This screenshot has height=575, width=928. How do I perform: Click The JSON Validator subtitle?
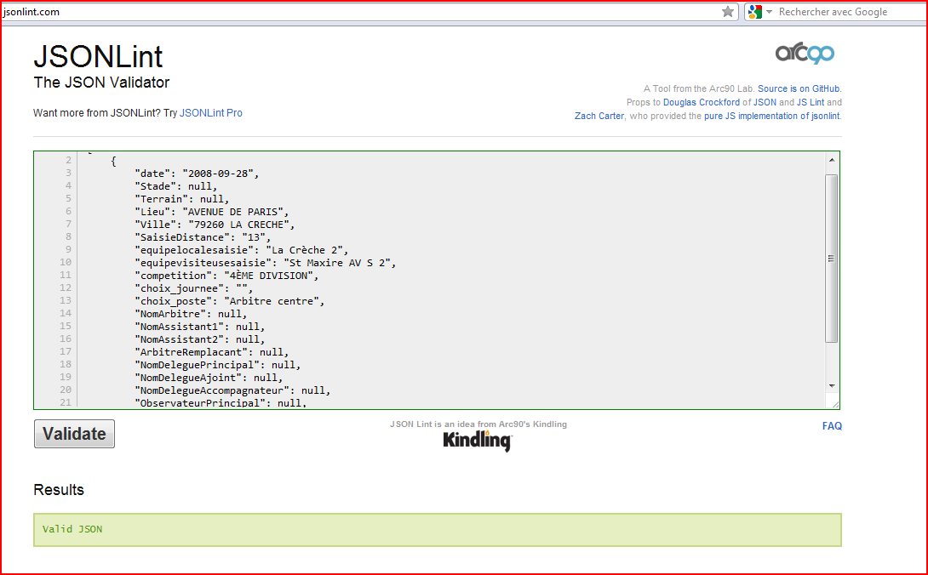click(x=102, y=83)
